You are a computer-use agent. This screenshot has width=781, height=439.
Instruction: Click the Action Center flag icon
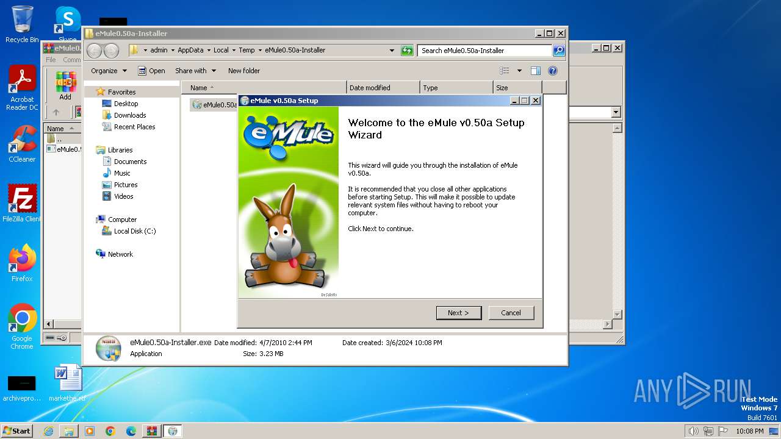pyautogui.click(x=722, y=431)
